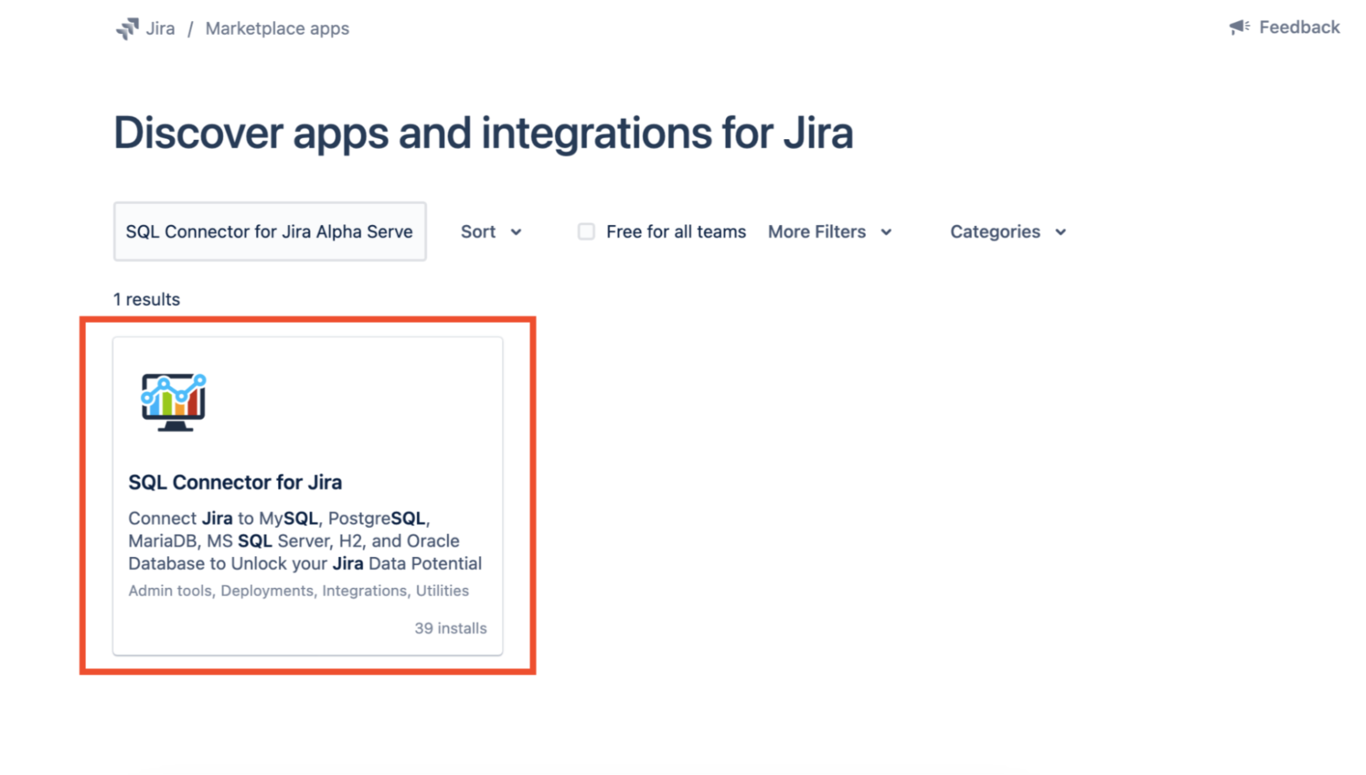Open the SQL Connector for Jira title
The height and width of the screenshot is (775, 1366).
[235, 481]
